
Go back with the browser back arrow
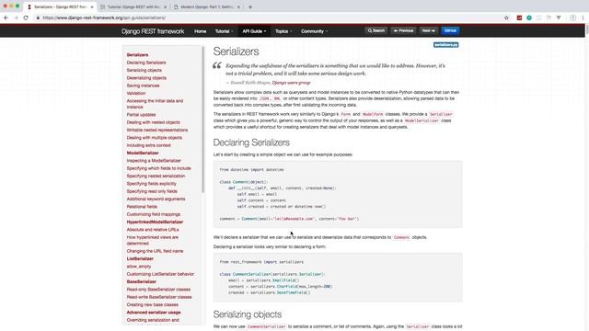[x=6, y=17]
